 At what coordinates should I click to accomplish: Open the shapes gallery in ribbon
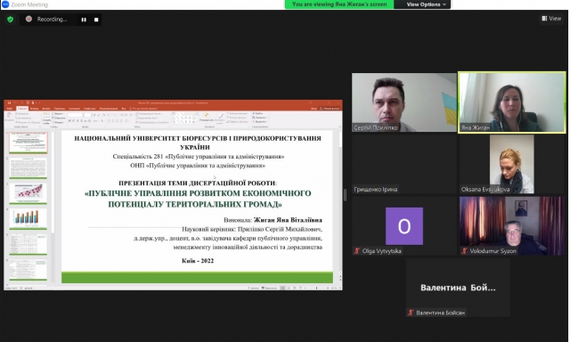(185, 118)
